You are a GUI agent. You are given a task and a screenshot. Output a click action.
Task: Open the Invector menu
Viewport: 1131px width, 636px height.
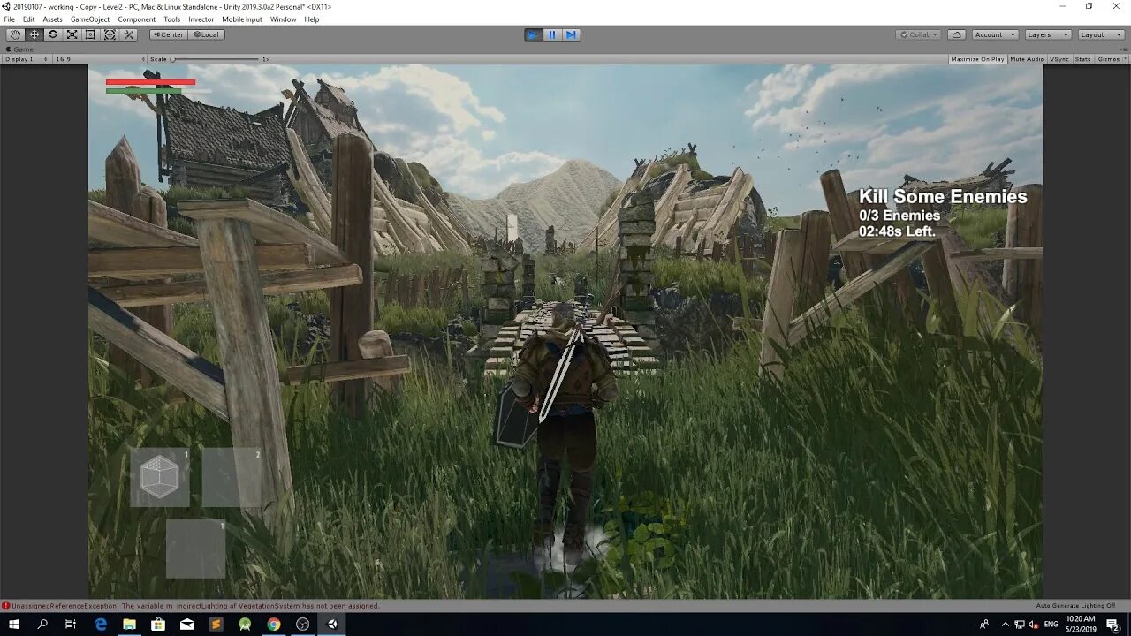pos(201,19)
